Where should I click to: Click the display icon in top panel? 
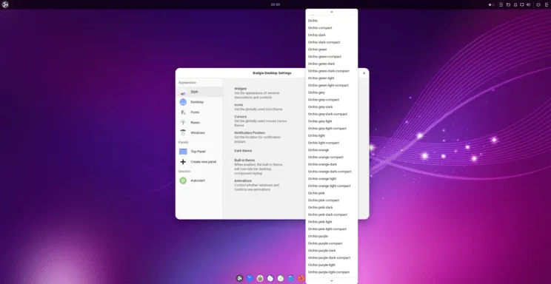tap(522, 4)
